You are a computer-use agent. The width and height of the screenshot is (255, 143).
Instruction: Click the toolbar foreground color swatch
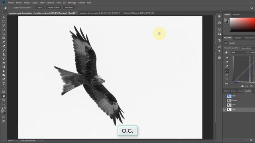(3, 111)
